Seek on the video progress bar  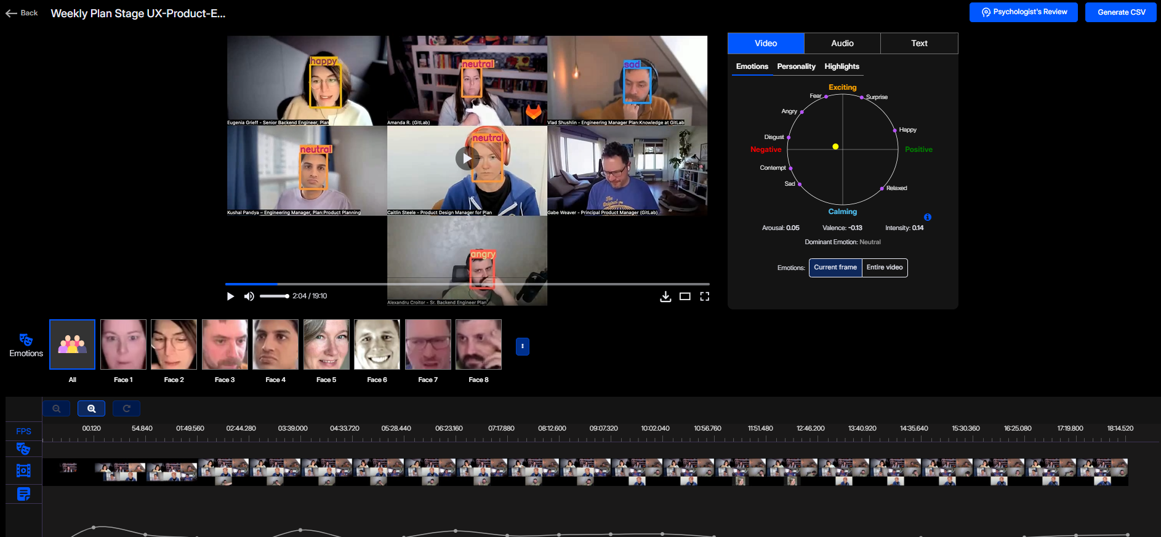(467, 284)
